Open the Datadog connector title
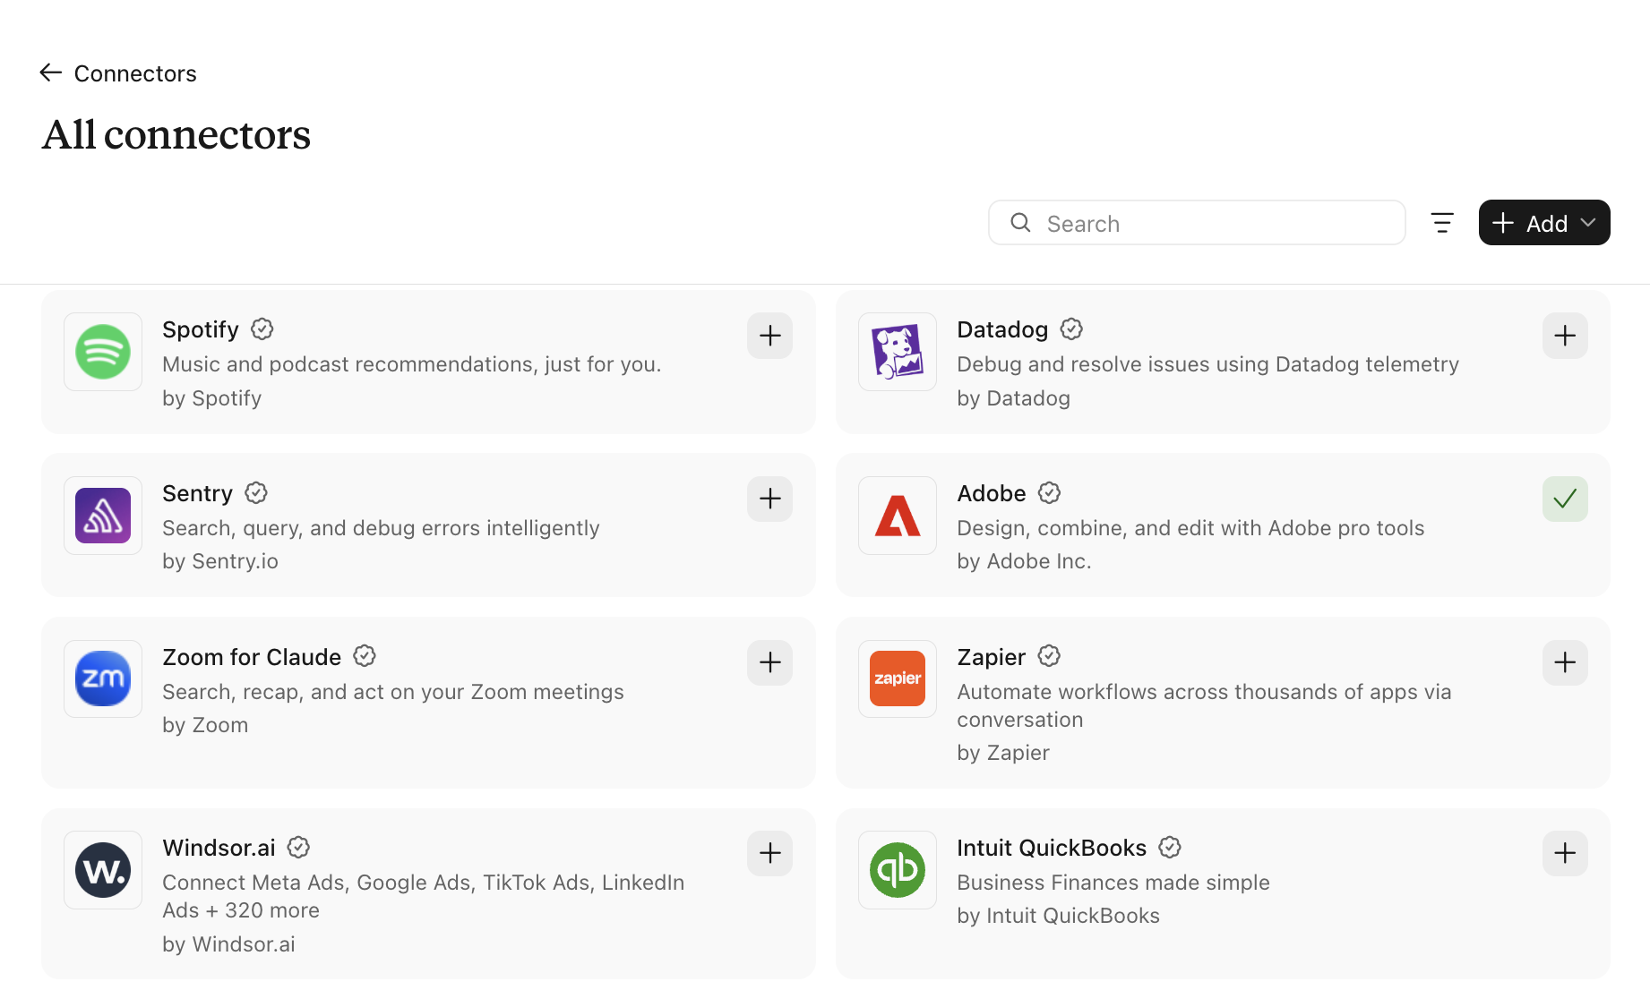Viewport: 1650px width, 990px height. [x=1002, y=329]
